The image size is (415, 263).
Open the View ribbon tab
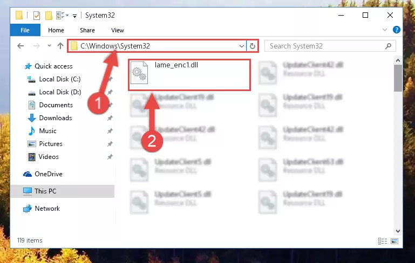coord(118,30)
